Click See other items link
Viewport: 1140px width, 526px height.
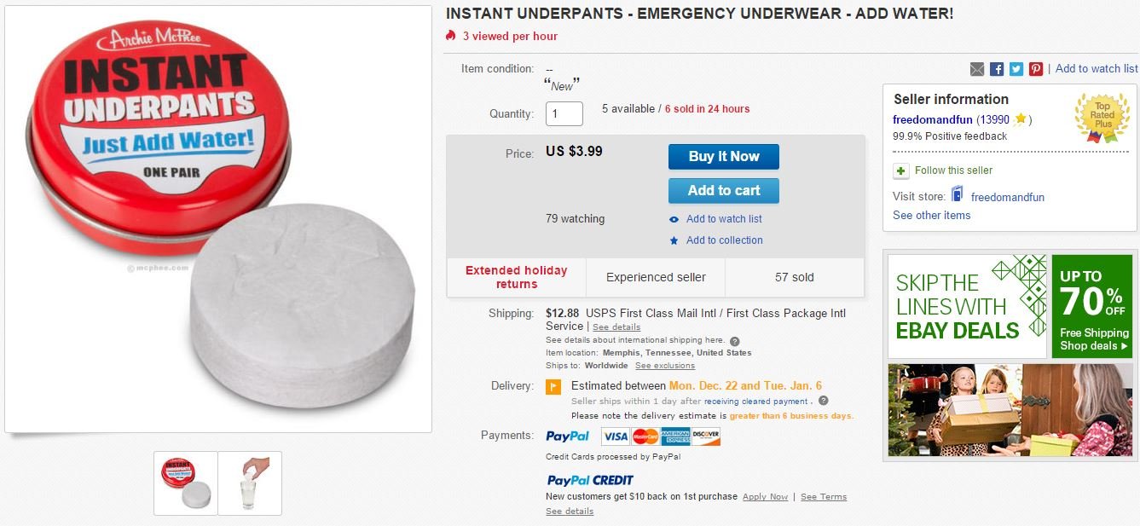click(x=931, y=216)
